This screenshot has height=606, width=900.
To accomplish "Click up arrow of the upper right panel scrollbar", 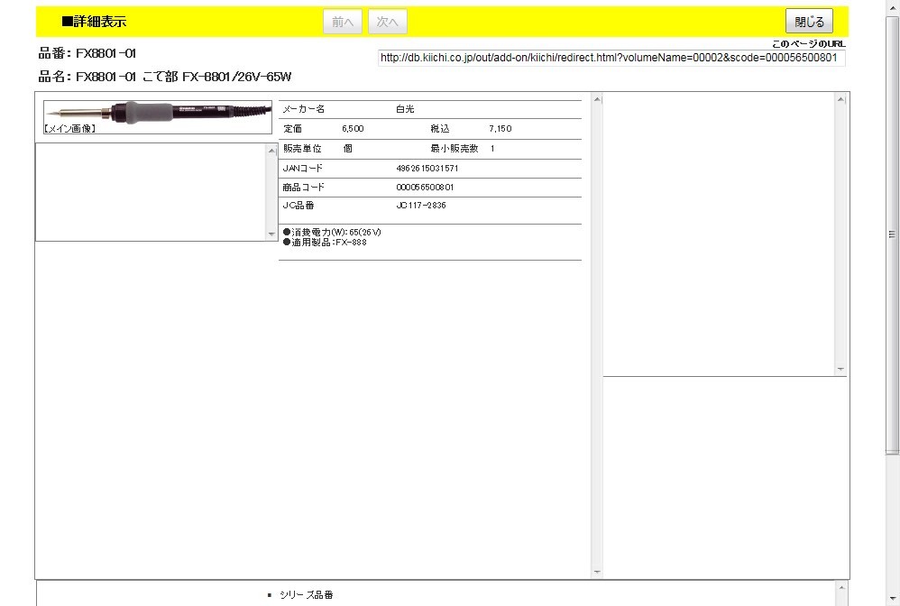I will (x=840, y=99).
